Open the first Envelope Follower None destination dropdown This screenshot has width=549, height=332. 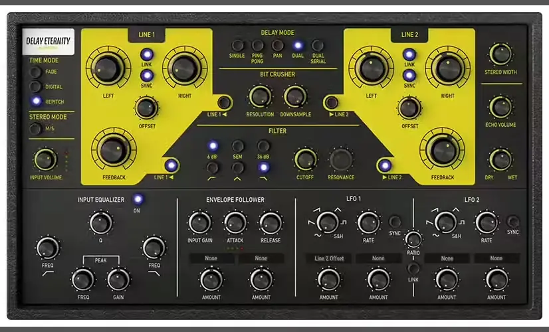(x=211, y=258)
